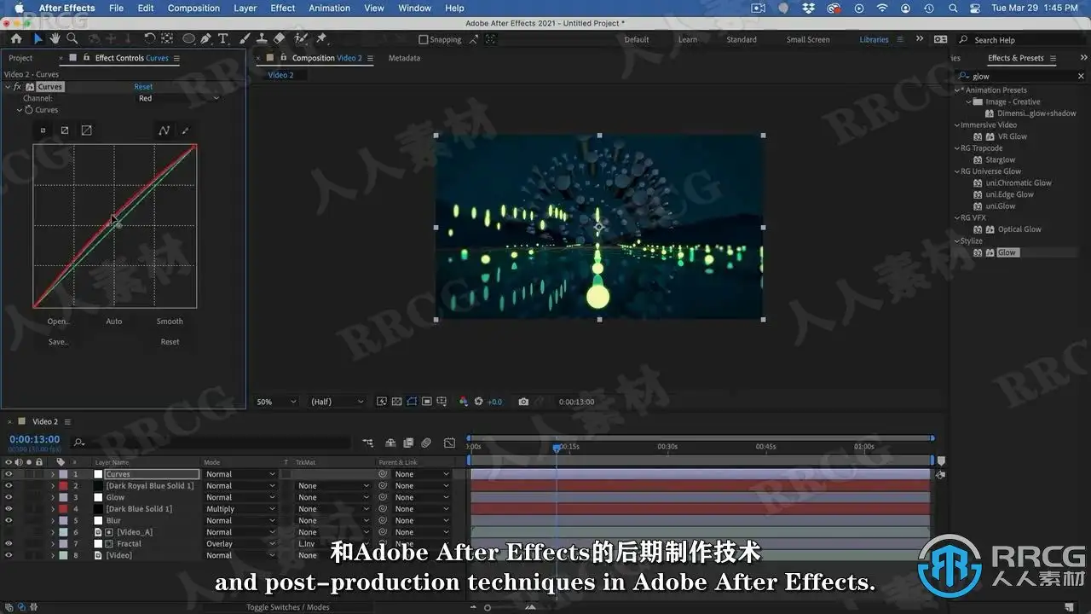Open the Overlay mode dropdown for Fractal
1091x614 pixels.
coord(240,543)
